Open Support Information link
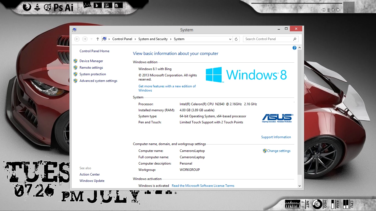The width and height of the screenshot is (376, 211). [276, 137]
